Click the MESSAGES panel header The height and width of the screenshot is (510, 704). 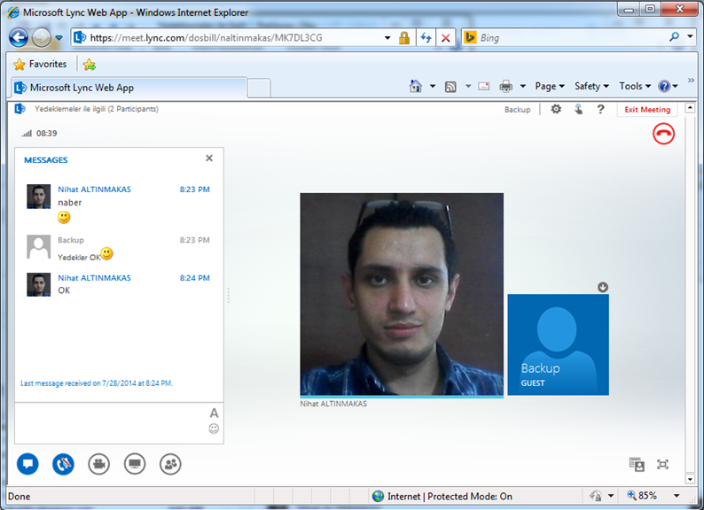tap(46, 160)
